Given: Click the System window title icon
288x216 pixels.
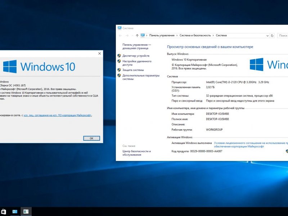Looking at the screenshot, I should 120,28.
